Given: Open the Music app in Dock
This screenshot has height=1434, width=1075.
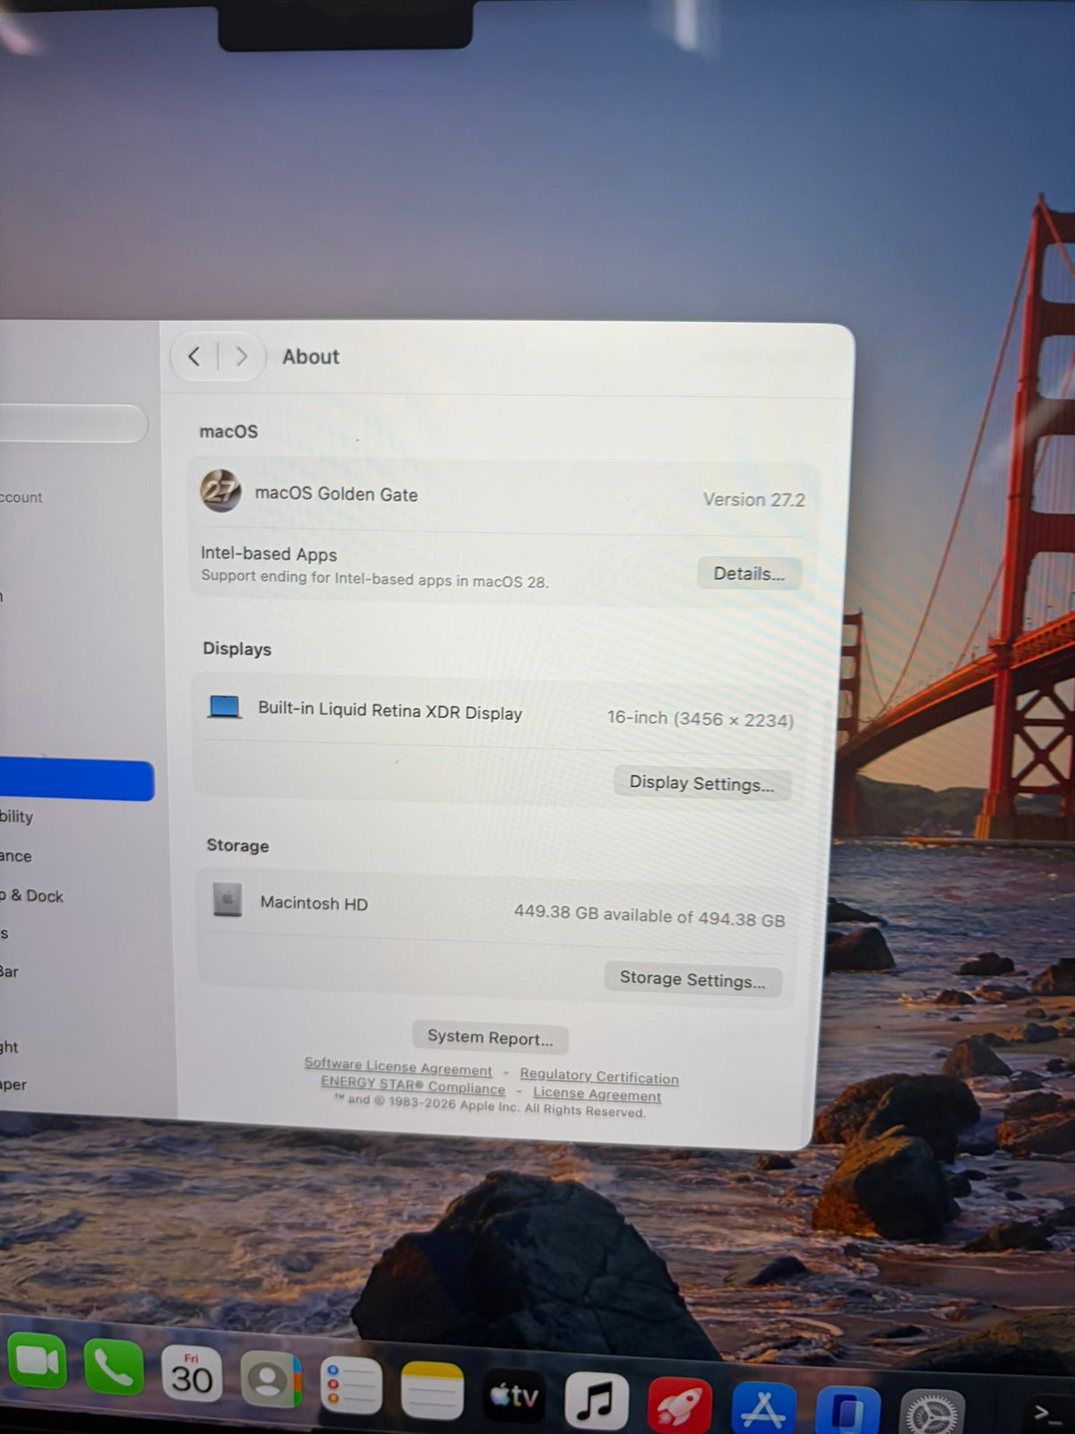Looking at the screenshot, I should coord(597,1400).
